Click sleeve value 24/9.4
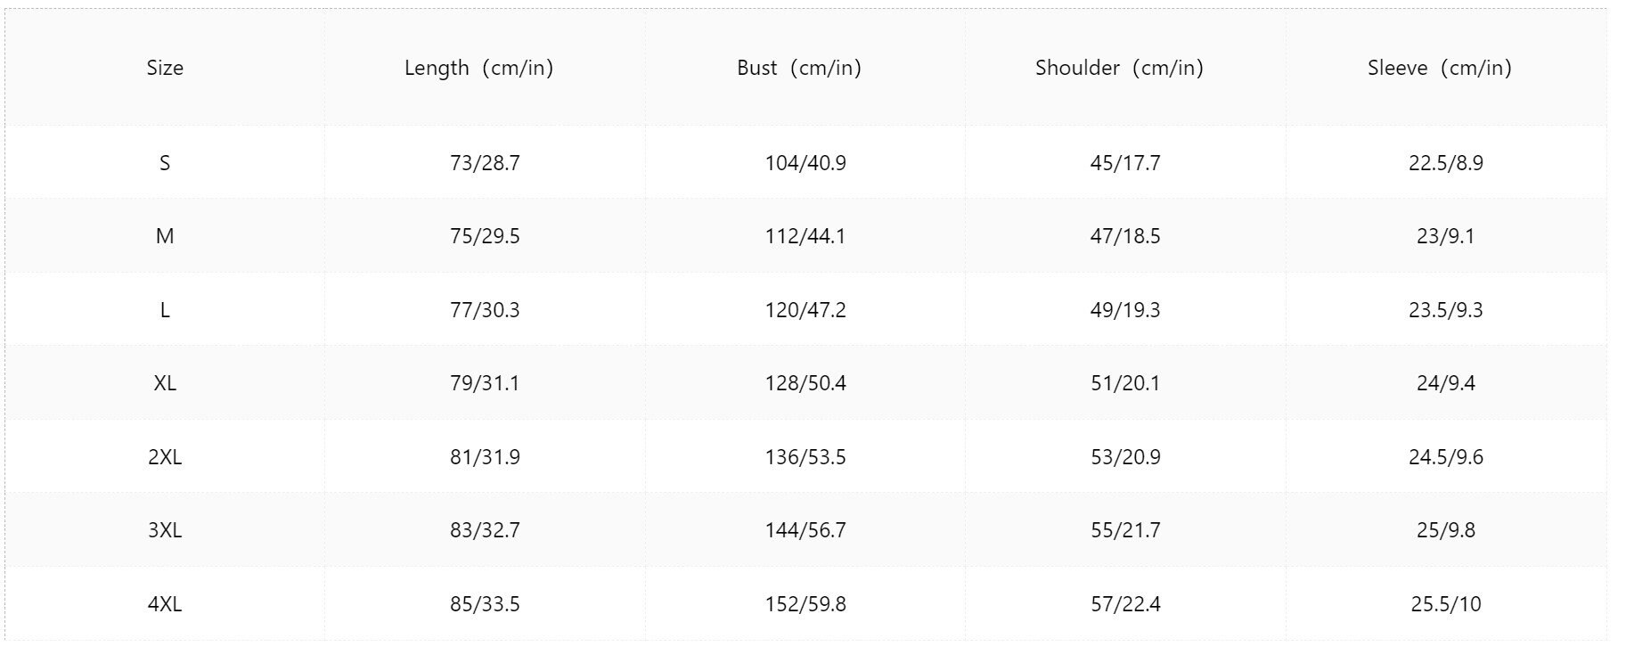Viewport: 1626px width, 671px height. coord(1446,383)
